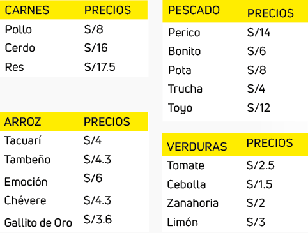This screenshot has height=233, width=308.
Task: Select the Pollo row
Action: (x=73, y=29)
